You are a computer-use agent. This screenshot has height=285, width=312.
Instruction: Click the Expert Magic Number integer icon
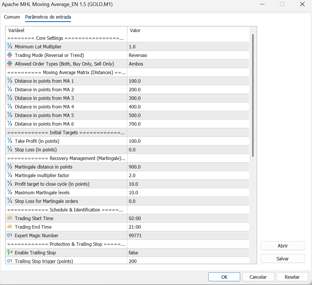click(10, 235)
